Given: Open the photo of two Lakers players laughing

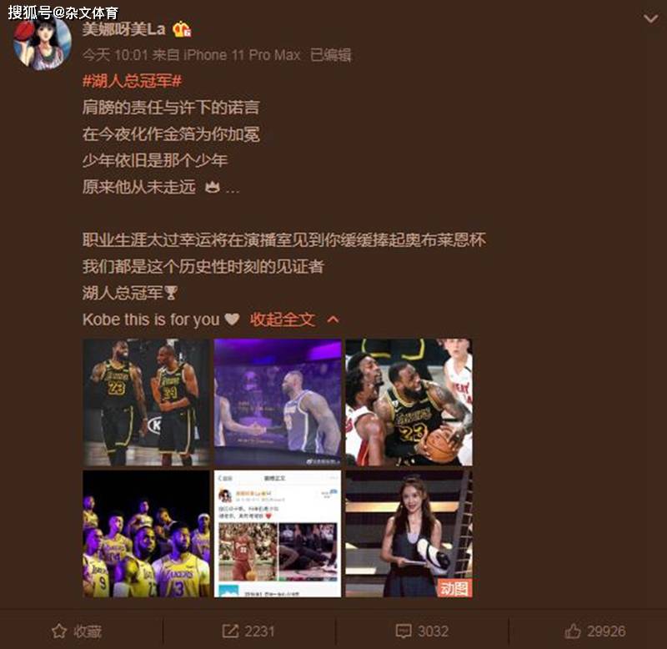Looking at the screenshot, I should 146,402.
